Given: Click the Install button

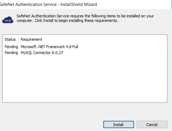Looking at the screenshot, I should point(118,124).
